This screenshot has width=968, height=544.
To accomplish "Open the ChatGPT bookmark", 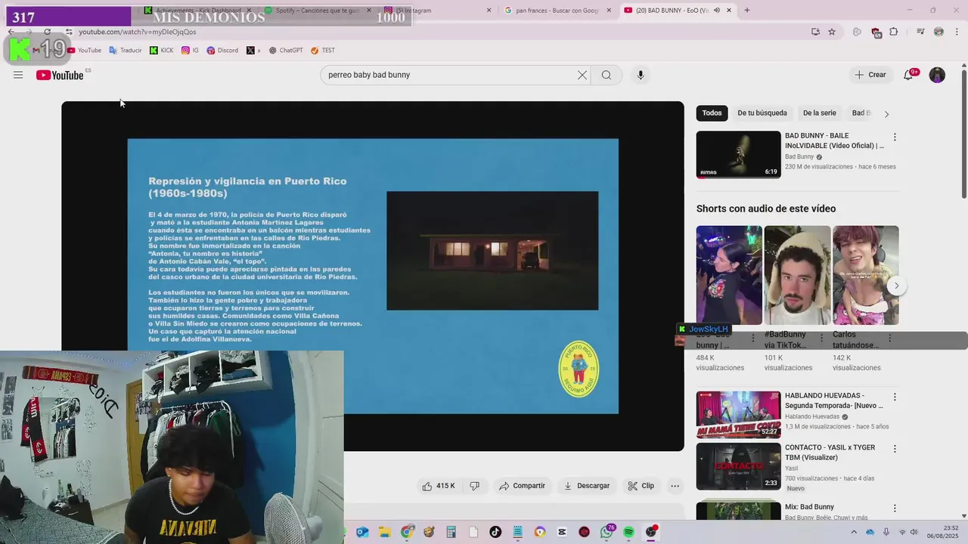I will click(286, 51).
